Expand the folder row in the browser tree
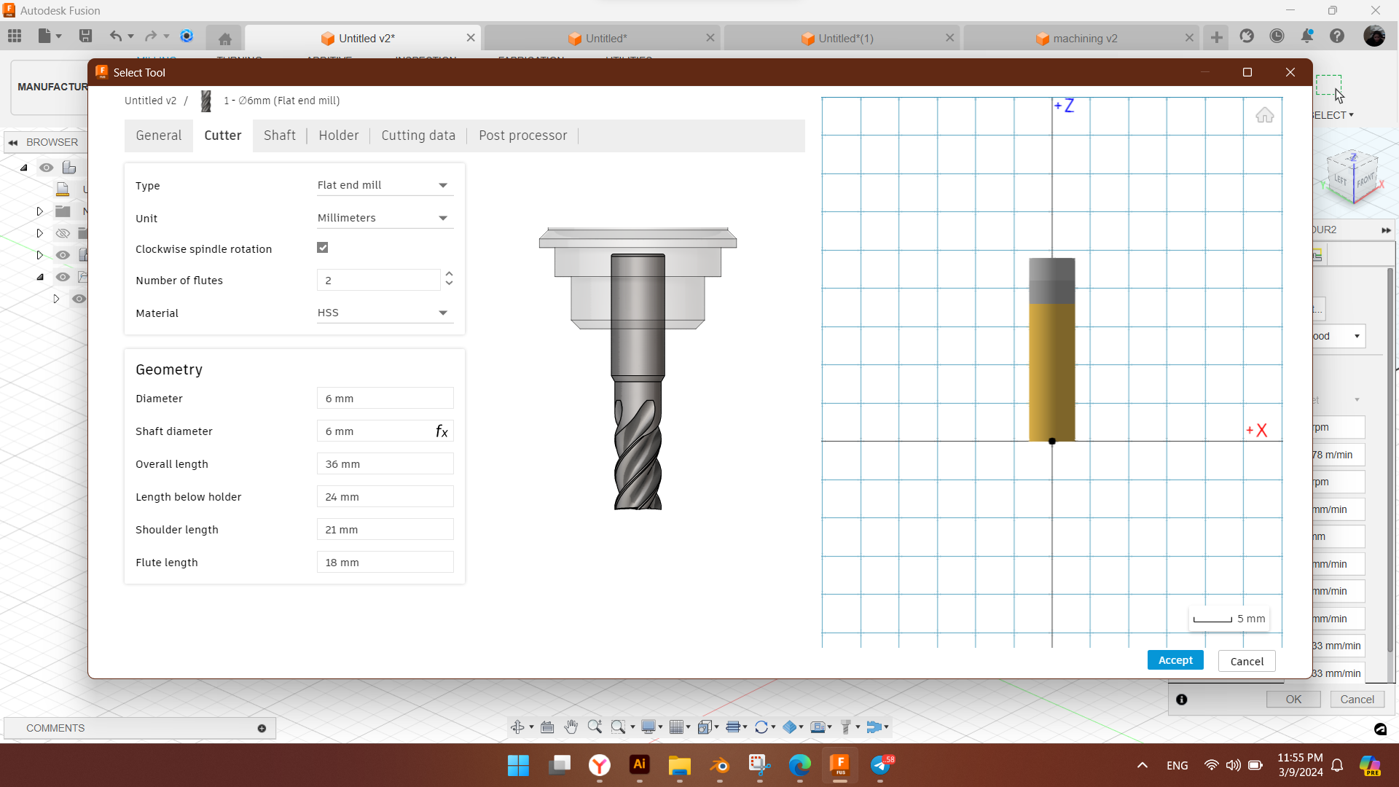The image size is (1399, 787). [40, 211]
